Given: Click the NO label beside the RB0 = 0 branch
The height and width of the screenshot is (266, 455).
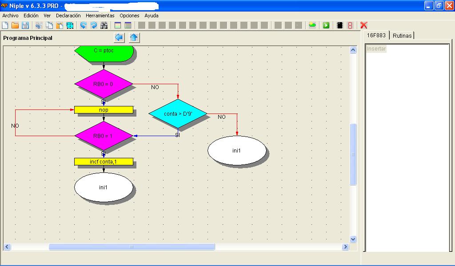Looking at the screenshot, I should 155,87.
